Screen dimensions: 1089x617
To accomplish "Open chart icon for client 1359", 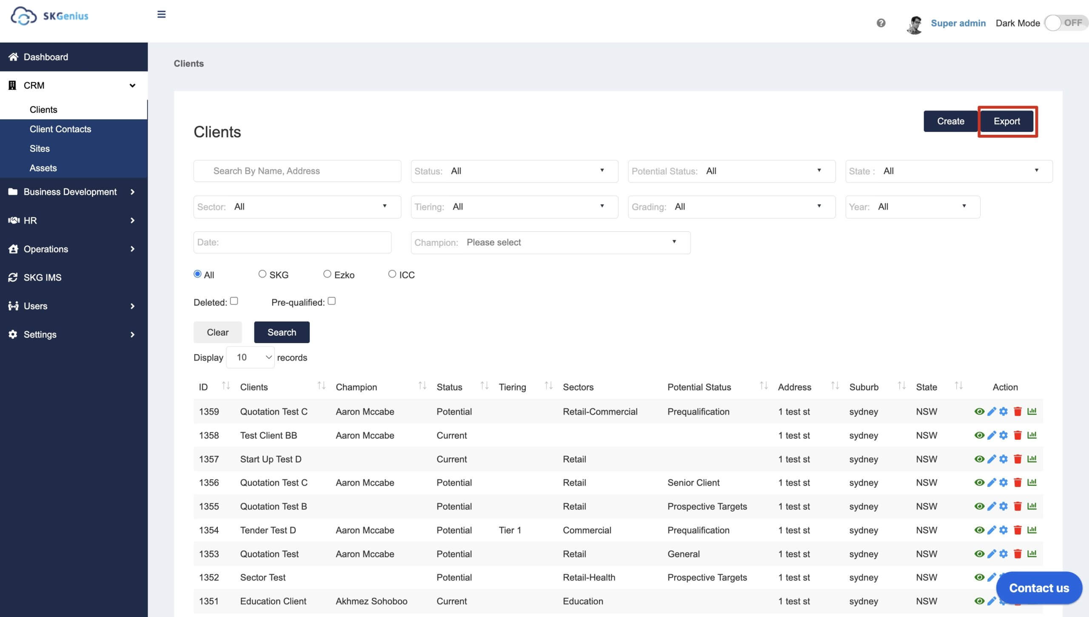I will point(1032,411).
